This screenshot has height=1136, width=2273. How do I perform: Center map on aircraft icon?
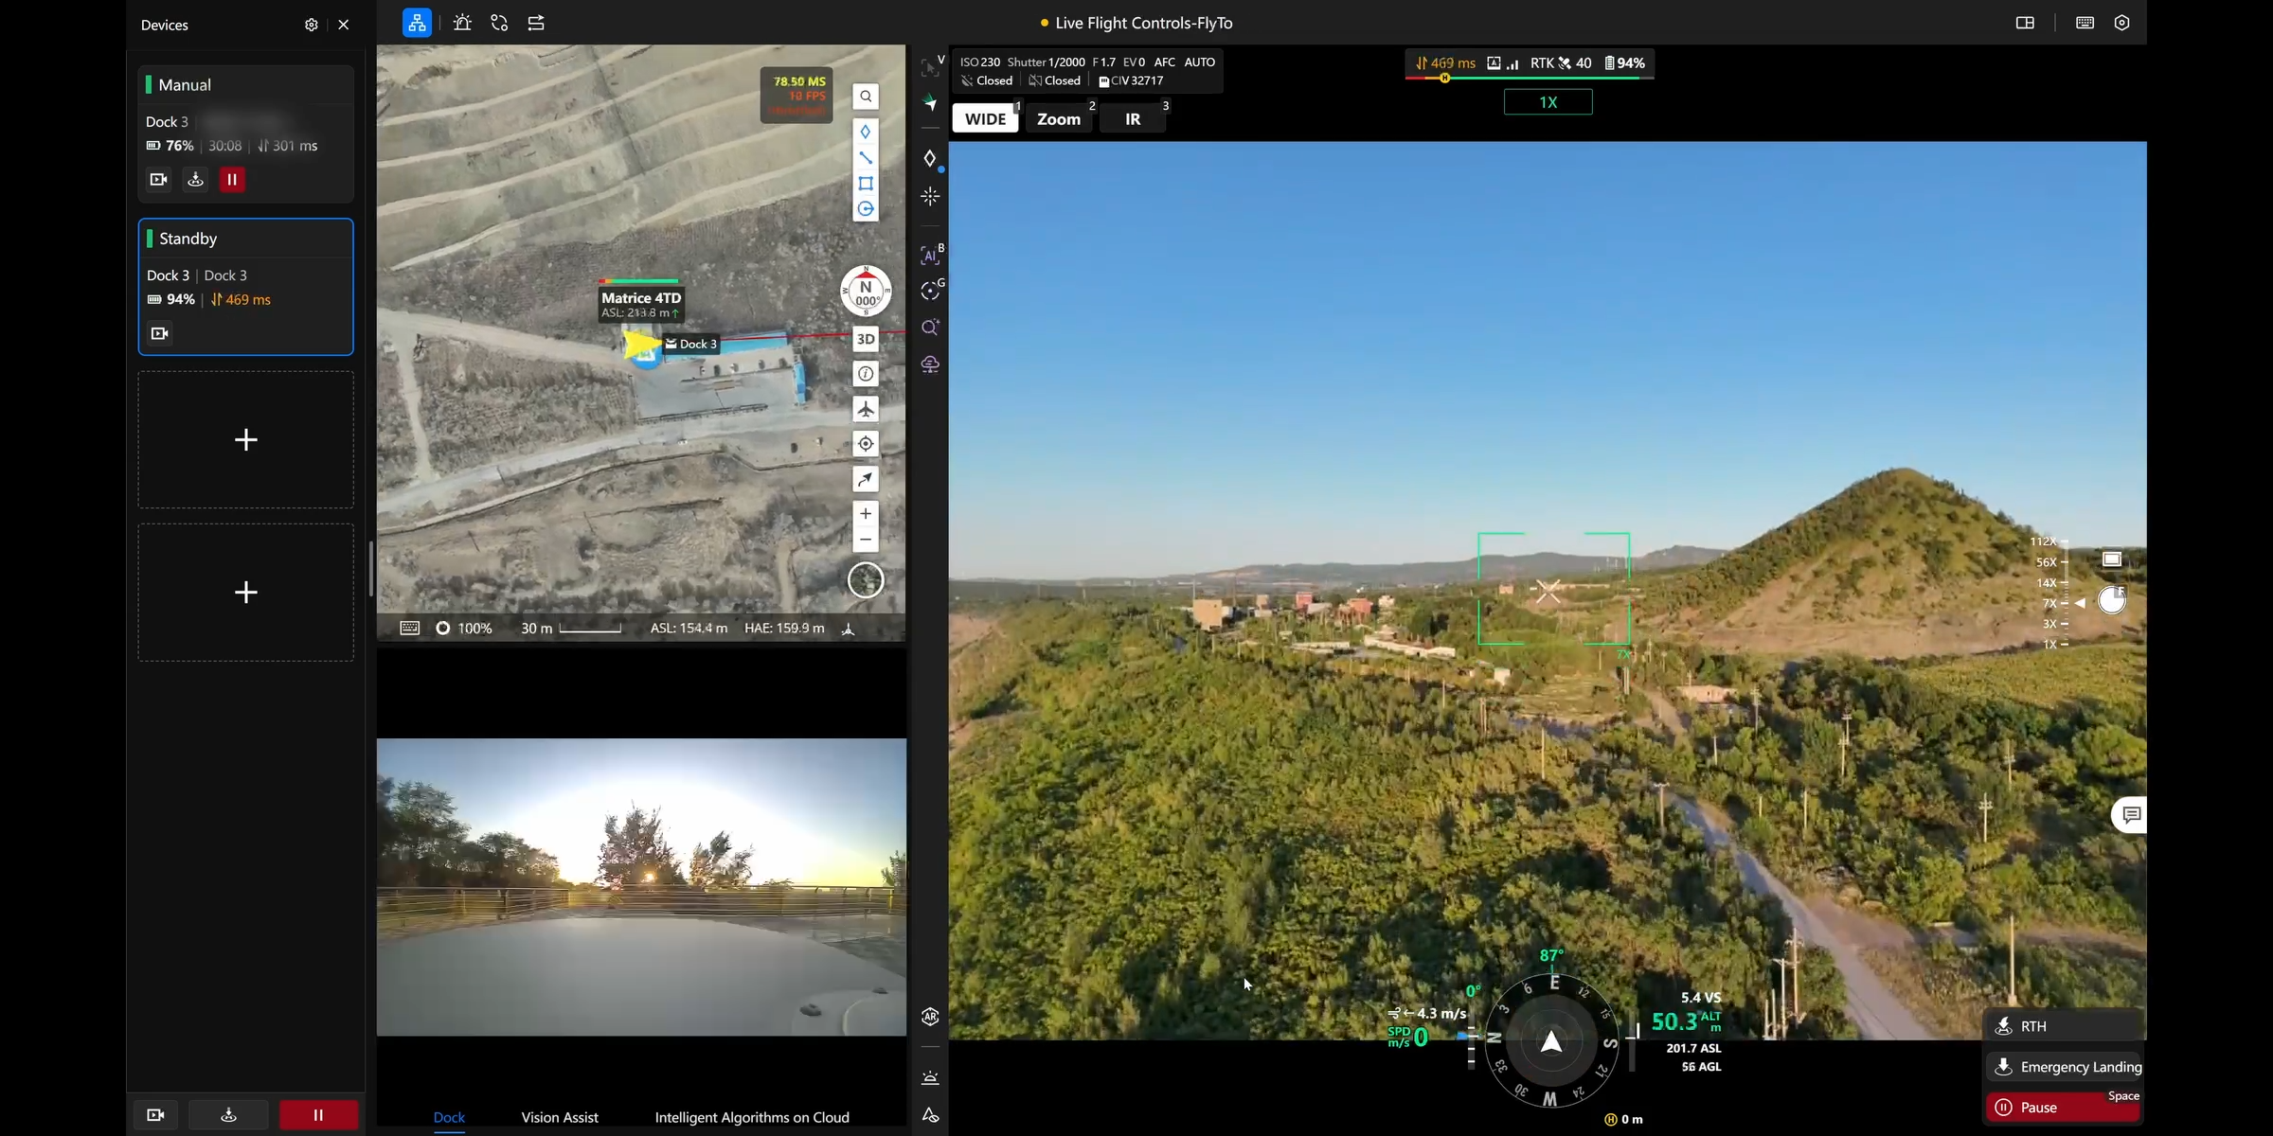pos(865,409)
